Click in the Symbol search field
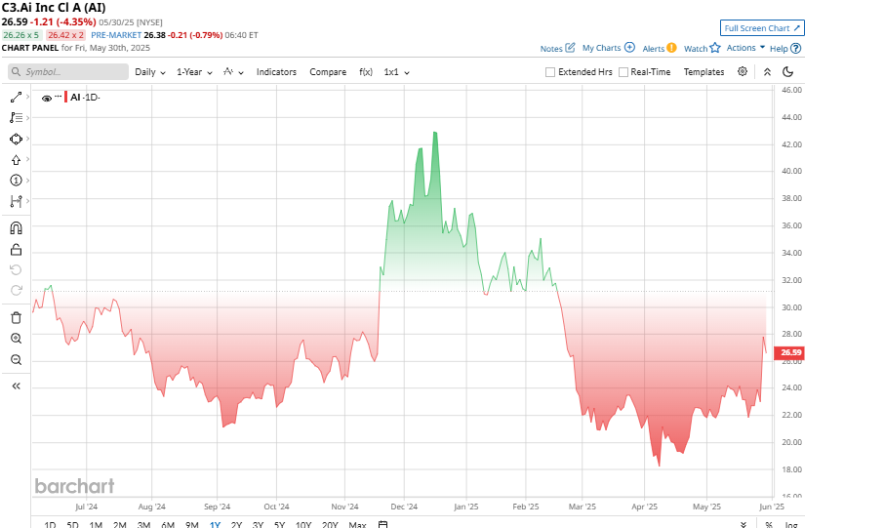 [x=68, y=71]
